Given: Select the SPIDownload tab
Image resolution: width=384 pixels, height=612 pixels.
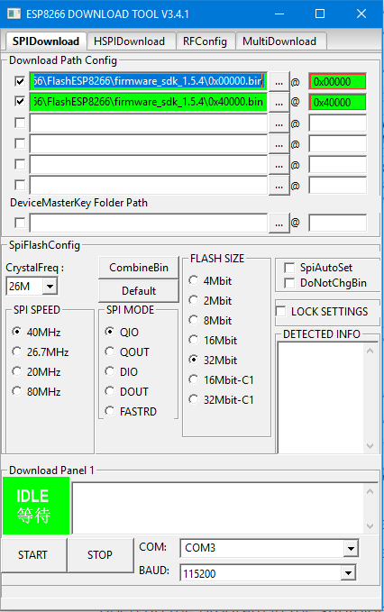Looking at the screenshot, I should tap(46, 41).
